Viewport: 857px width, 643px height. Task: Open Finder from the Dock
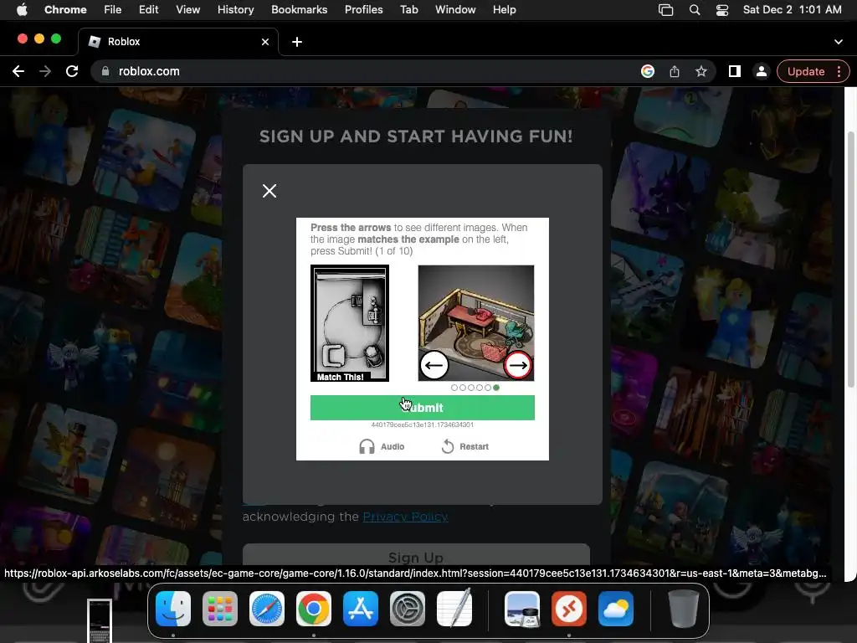[173, 609]
